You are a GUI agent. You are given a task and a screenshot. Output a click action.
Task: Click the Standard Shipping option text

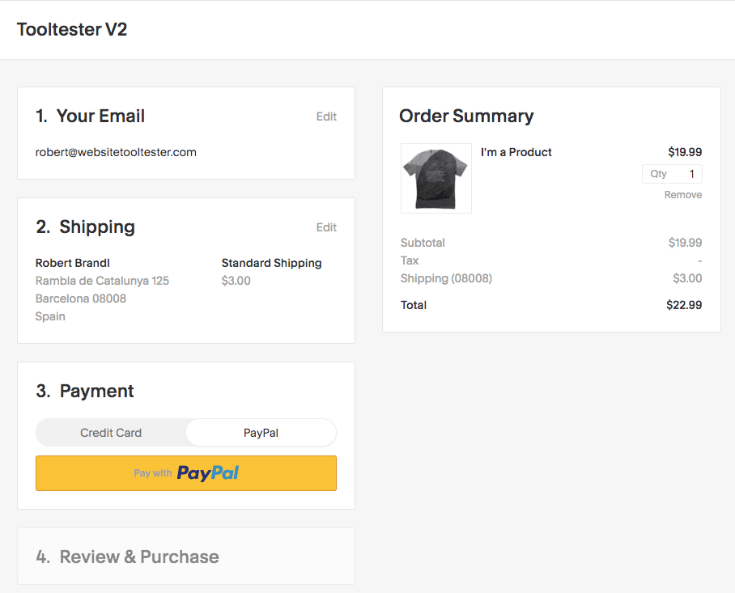(271, 263)
